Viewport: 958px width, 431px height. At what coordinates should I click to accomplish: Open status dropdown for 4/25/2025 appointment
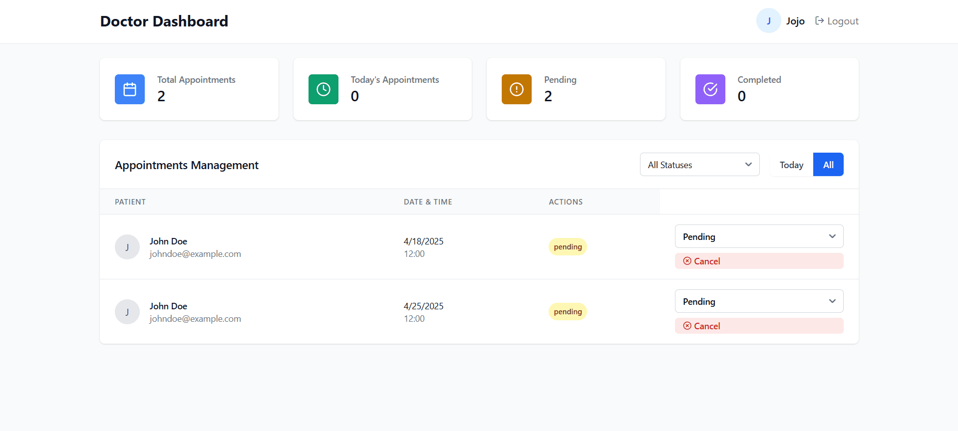[x=759, y=301]
